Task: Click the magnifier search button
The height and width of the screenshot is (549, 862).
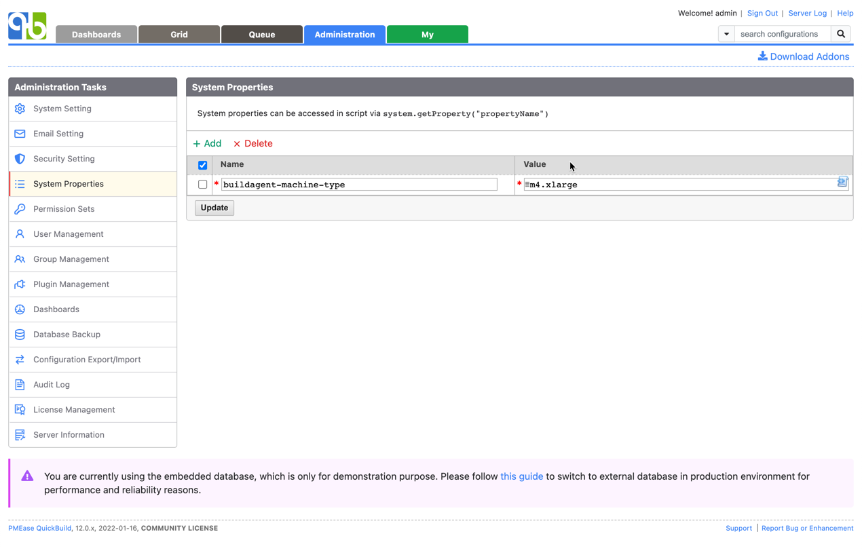Action: point(841,34)
